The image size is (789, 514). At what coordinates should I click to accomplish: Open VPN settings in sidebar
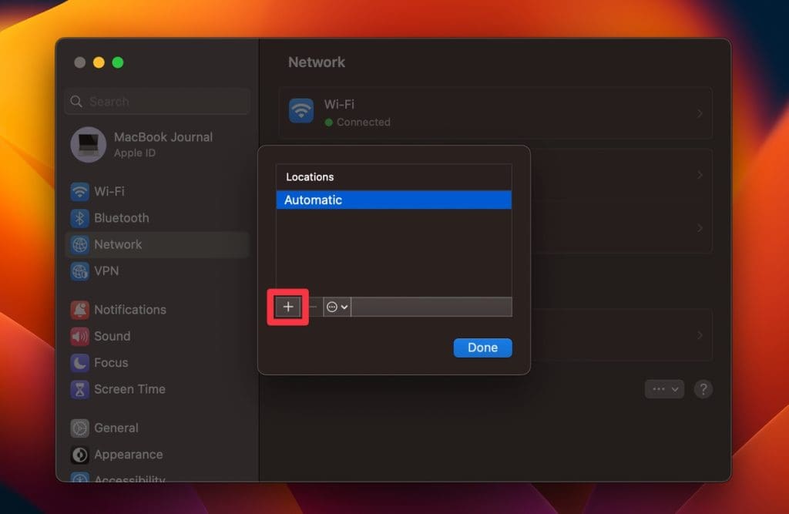point(157,270)
